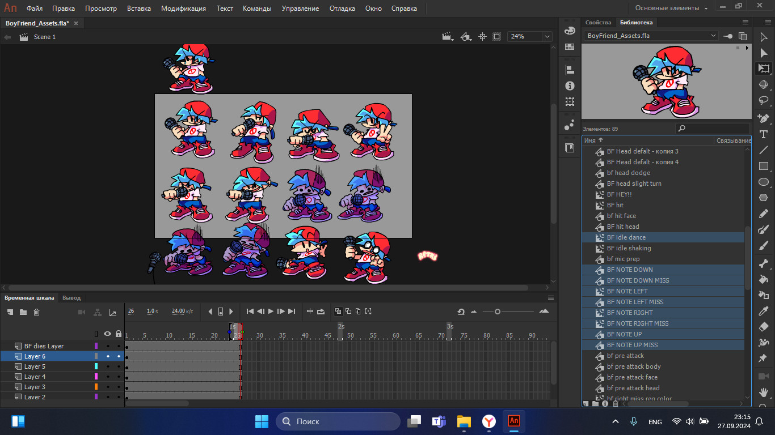
Task: Click the loop playback icon in timeline
Action: pos(321,312)
